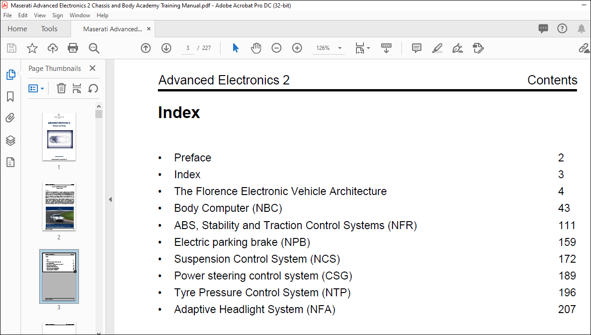This screenshot has width=591, height=335.
Task: Open the chat messages icon
Action: point(543,28)
